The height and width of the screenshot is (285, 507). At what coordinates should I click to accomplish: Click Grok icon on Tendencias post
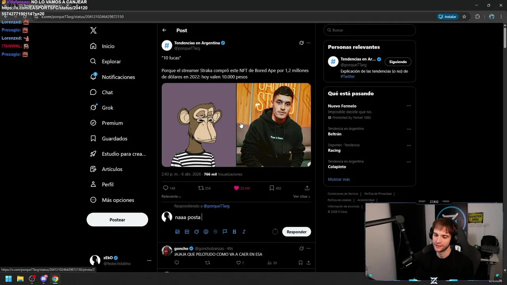click(301, 43)
